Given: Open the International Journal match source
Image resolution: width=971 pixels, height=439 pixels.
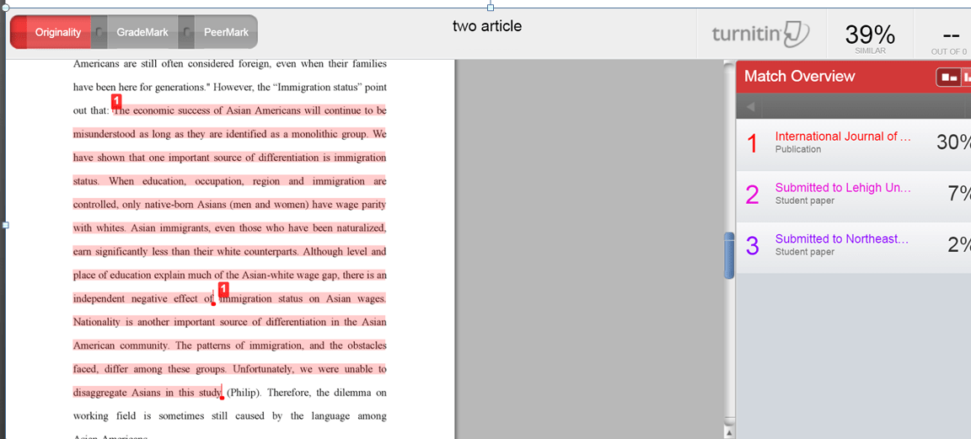Looking at the screenshot, I should click(x=843, y=137).
